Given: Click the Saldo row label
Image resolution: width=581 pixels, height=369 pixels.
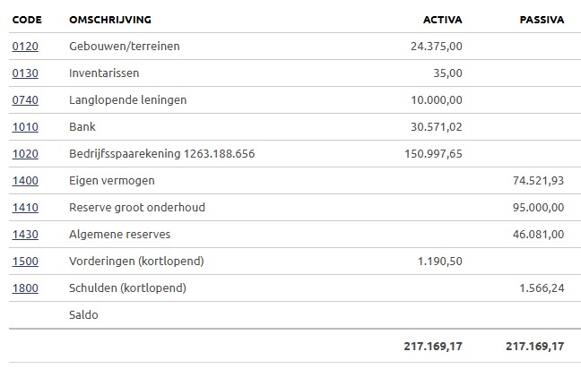Looking at the screenshot, I should [x=83, y=315].
